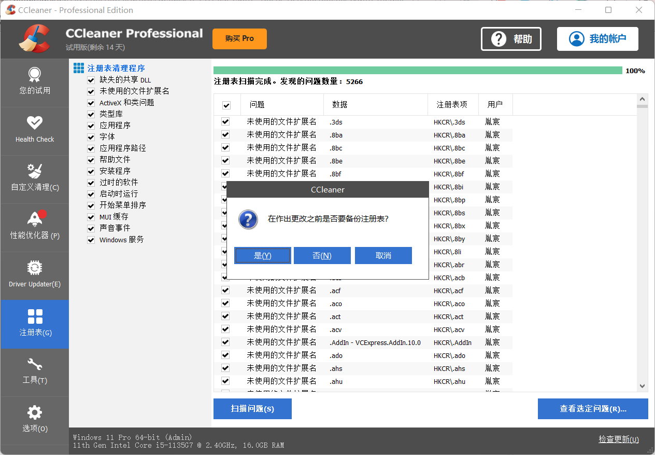Uncheck the .8ba row checkbox
The height and width of the screenshot is (455, 655).
(x=225, y=134)
